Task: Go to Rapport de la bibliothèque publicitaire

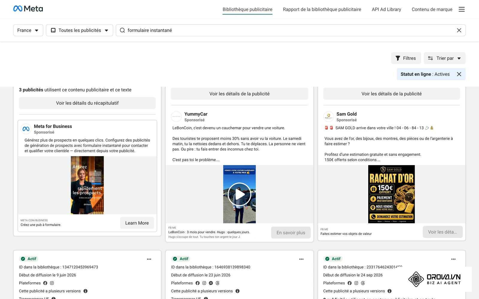Action: click(322, 9)
